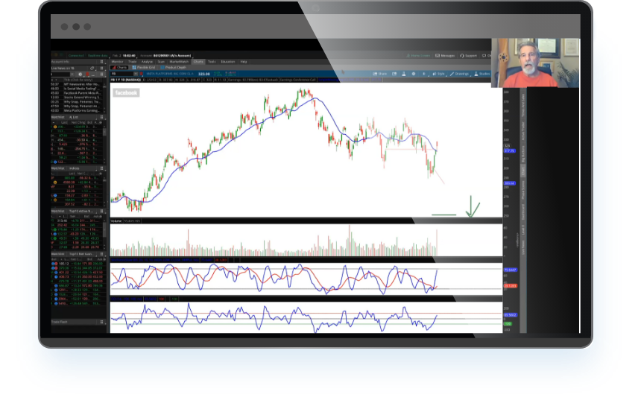The width and height of the screenshot is (638, 409).
Task: Open the AJ List watchlist dropdown
Action: point(81,118)
